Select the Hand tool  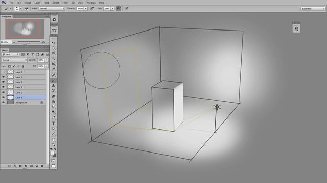coord(53,139)
